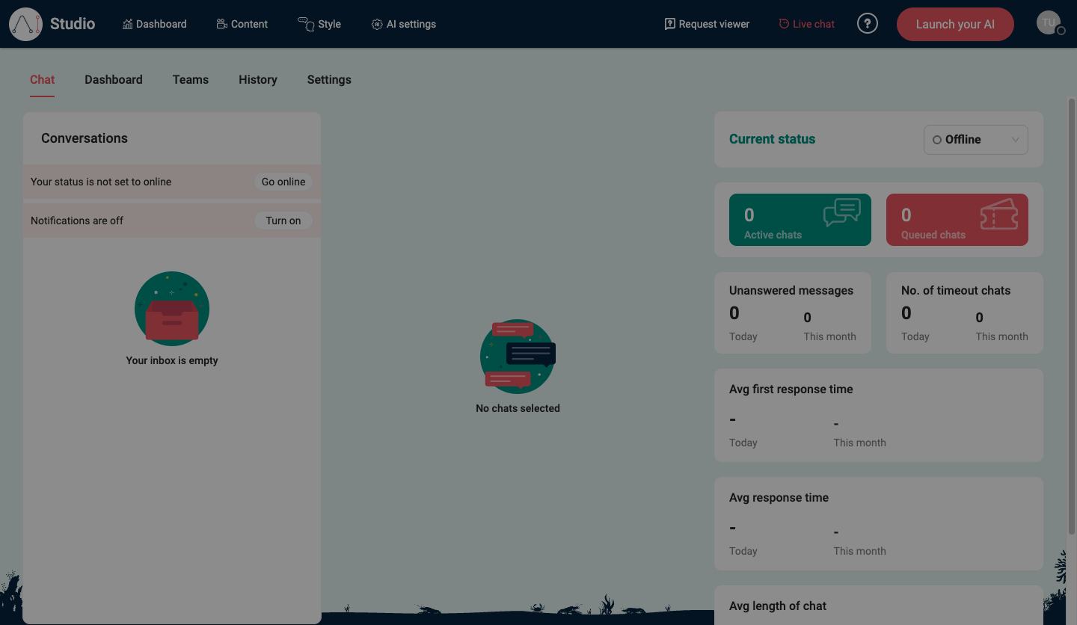Image resolution: width=1077 pixels, height=625 pixels.
Task: Open the Dashboard icon in top navigation
Action: (126, 23)
